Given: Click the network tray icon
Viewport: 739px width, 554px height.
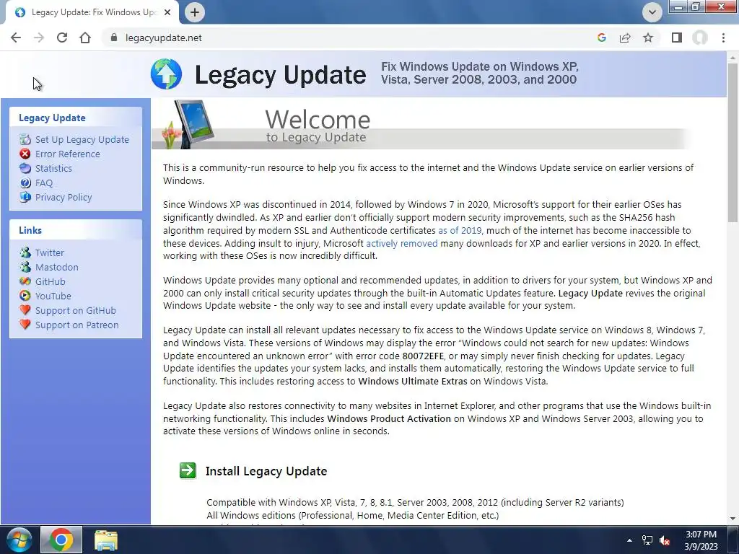Looking at the screenshot, I should 647,540.
